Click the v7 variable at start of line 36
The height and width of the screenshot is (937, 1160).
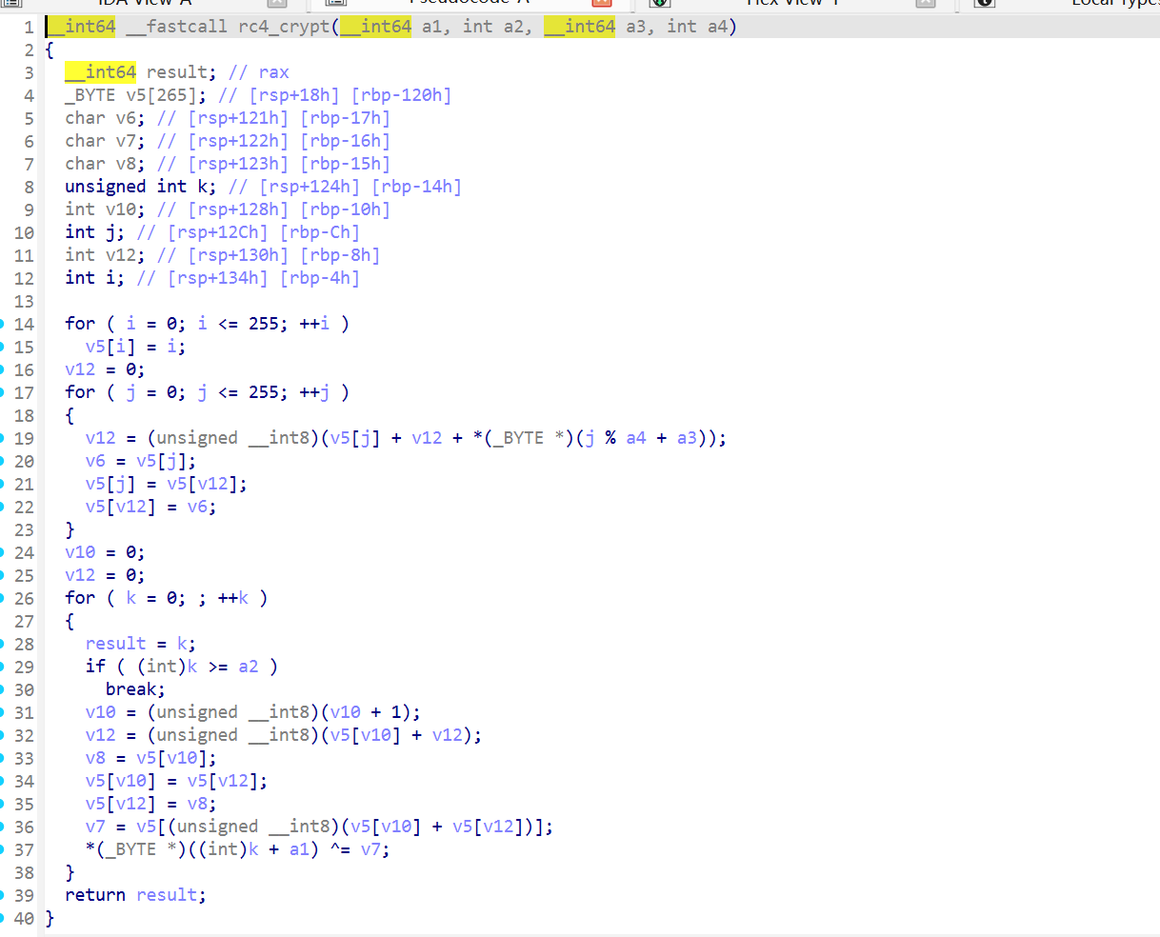(95, 827)
